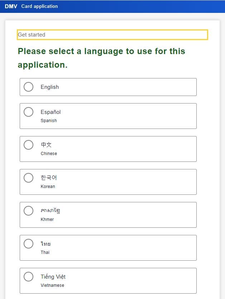This screenshot has height=299, width=225.
Task: Select the English radio button circle
Action: click(x=29, y=87)
